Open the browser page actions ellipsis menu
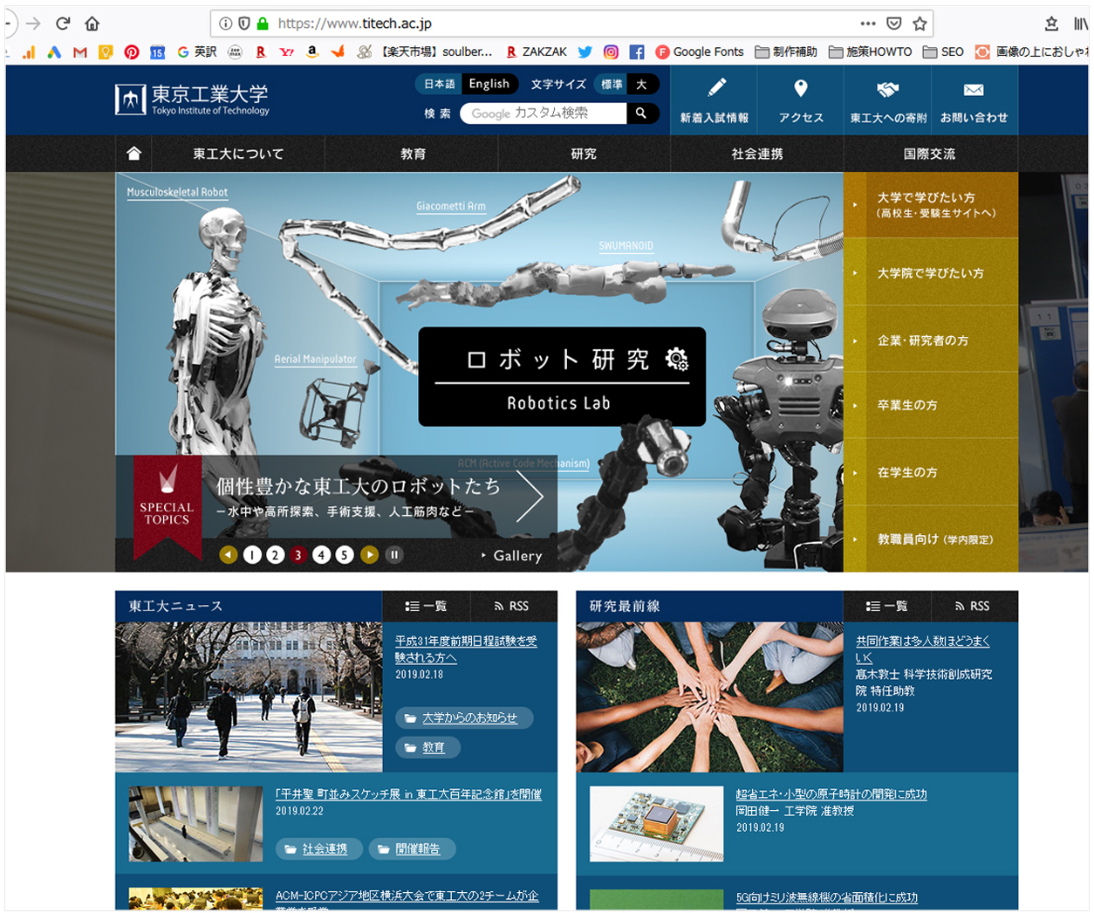The height and width of the screenshot is (913, 1094). (867, 24)
